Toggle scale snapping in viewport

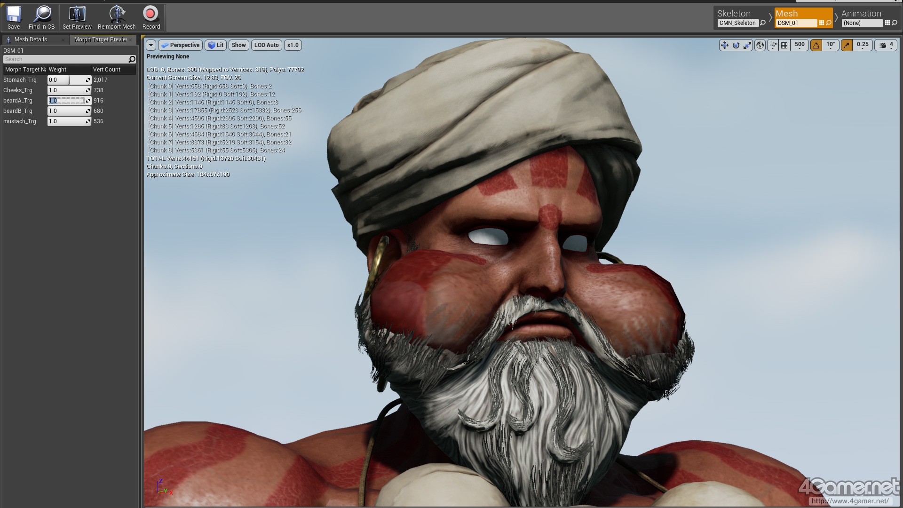click(847, 45)
